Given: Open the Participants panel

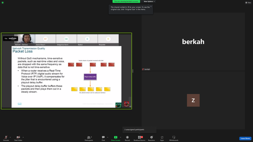Looking at the screenshot, I should pos(89,138).
